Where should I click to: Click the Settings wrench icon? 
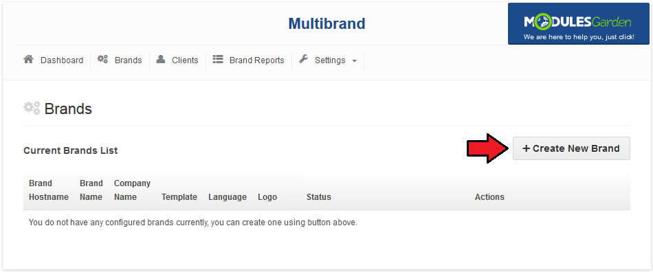(x=304, y=59)
